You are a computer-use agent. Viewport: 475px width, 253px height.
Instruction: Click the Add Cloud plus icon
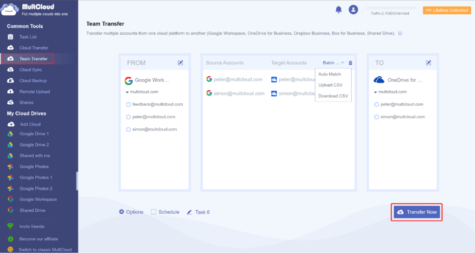tap(11, 124)
